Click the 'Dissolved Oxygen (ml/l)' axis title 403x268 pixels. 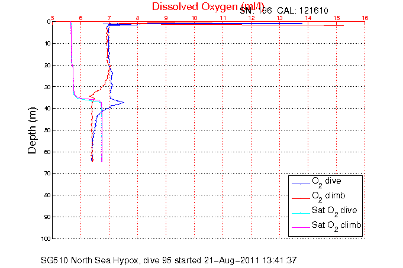pos(208,7)
